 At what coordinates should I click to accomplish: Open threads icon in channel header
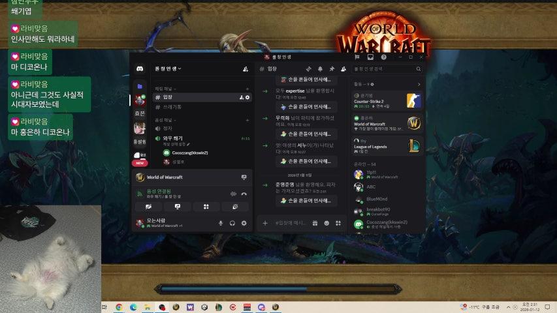tap(309, 69)
